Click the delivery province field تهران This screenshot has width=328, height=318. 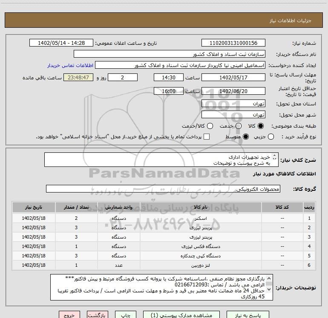point(233,103)
